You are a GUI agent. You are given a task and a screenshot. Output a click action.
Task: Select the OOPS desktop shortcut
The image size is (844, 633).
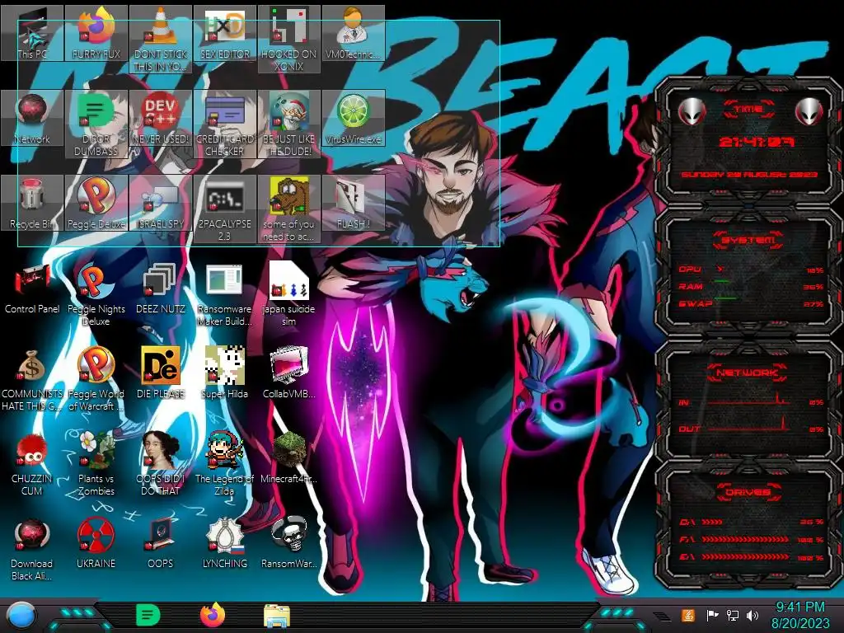[161, 542]
